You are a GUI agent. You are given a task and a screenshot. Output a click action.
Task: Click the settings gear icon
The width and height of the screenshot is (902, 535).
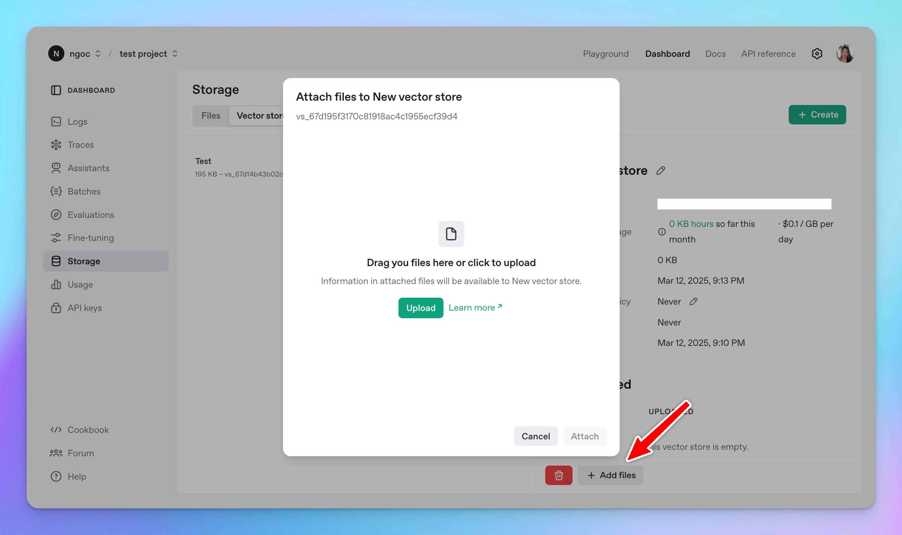tap(816, 54)
